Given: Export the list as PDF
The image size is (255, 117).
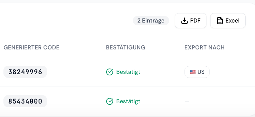Looking at the screenshot, I should click(x=190, y=21).
